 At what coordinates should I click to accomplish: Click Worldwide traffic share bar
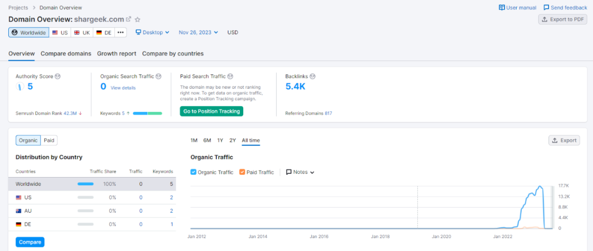click(86, 184)
